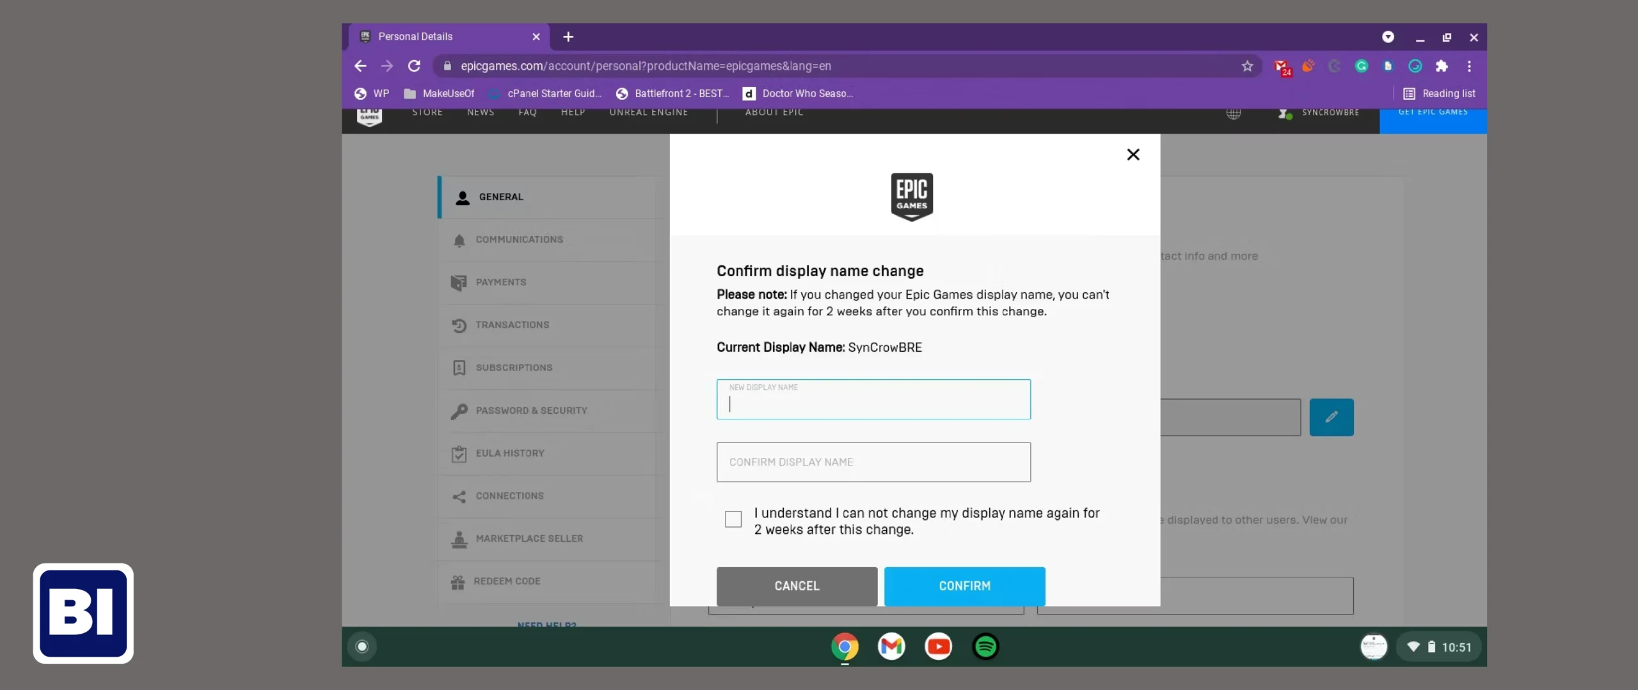Image resolution: width=1638 pixels, height=690 pixels.
Task: Open the language globe selector
Action: 1233,113
